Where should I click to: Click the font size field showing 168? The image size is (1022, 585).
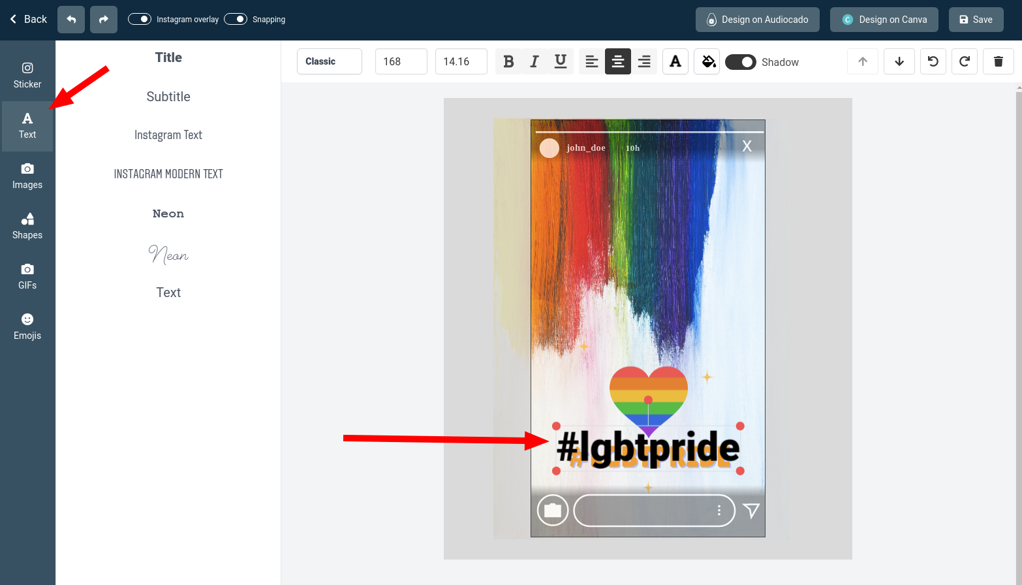point(401,61)
